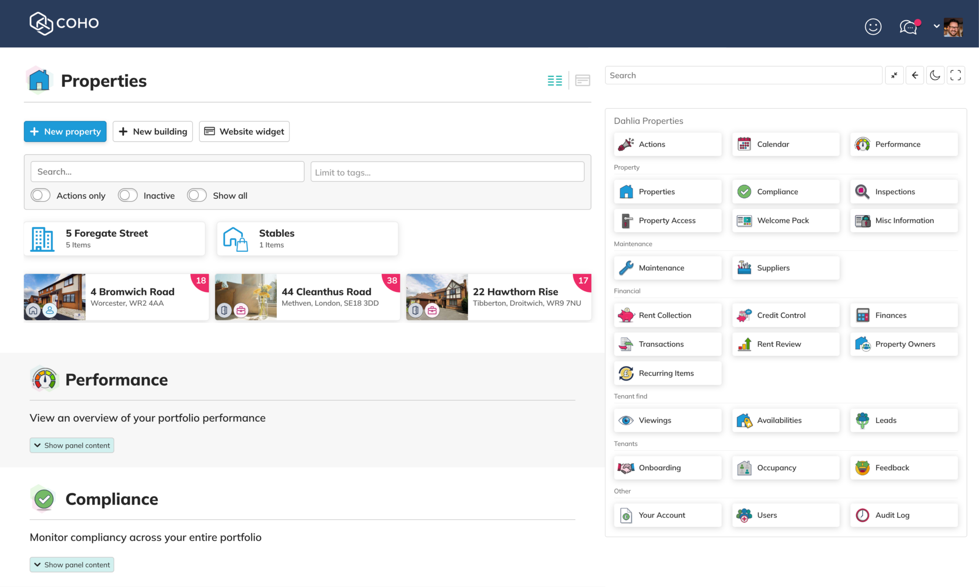
Task: Click the Limit to tags input field
Action: pyautogui.click(x=447, y=172)
